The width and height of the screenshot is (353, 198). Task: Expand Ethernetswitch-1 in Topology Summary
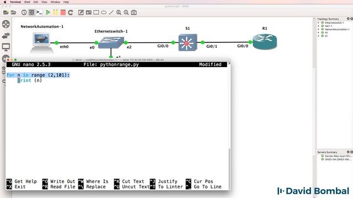pyautogui.click(x=319, y=23)
